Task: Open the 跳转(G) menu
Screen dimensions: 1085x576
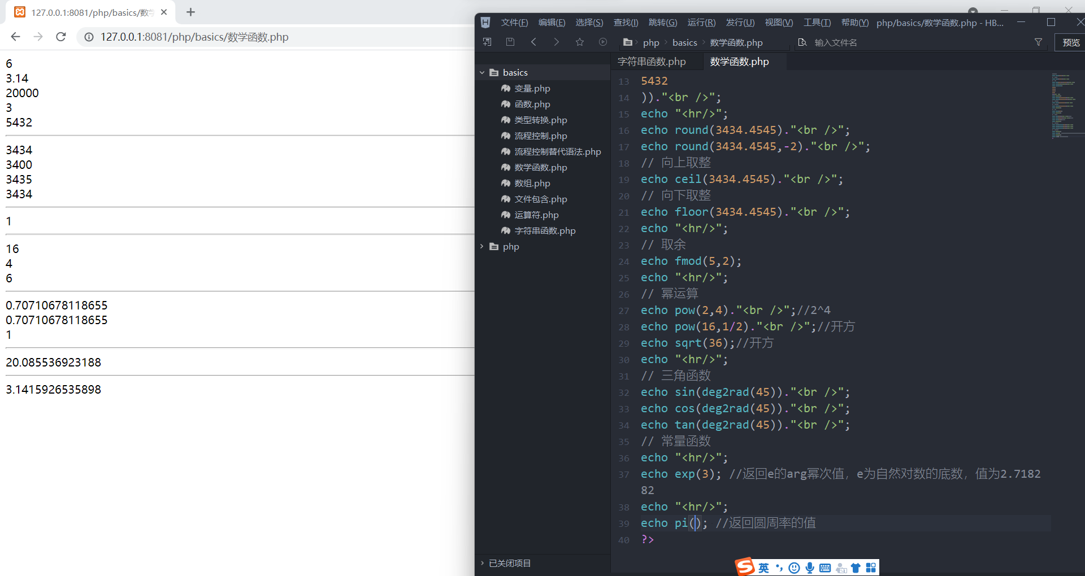Action: click(x=663, y=23)
